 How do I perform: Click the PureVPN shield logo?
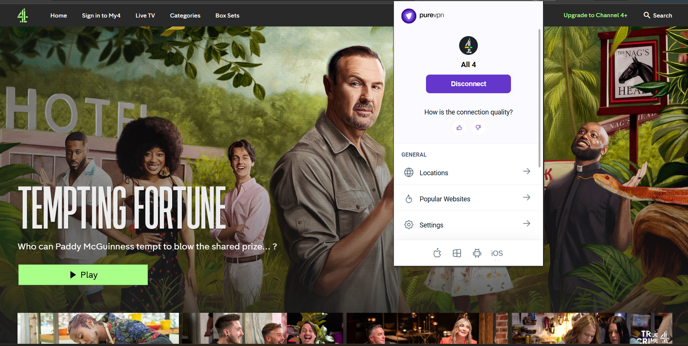click(x=408, y=16)
